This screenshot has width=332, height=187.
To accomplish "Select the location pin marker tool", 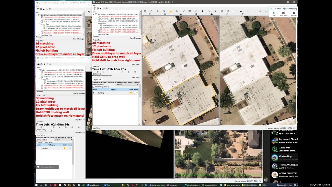I will (203, 11).
